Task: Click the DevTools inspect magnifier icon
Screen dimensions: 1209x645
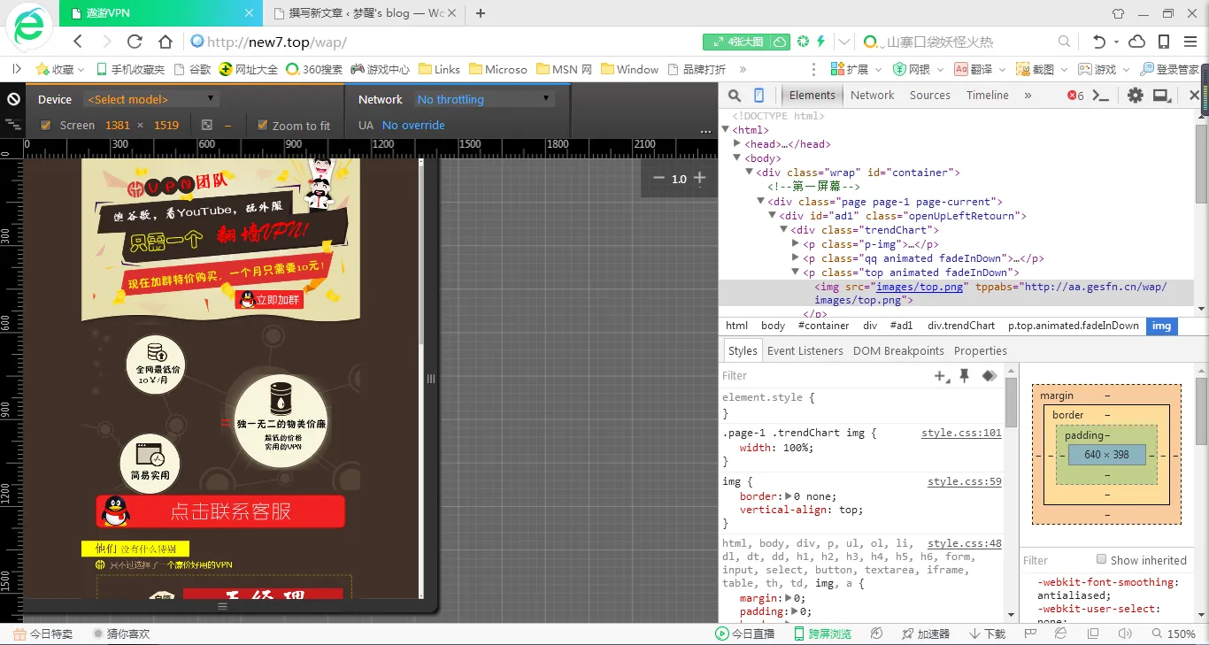Action: [x=735, y=96]
